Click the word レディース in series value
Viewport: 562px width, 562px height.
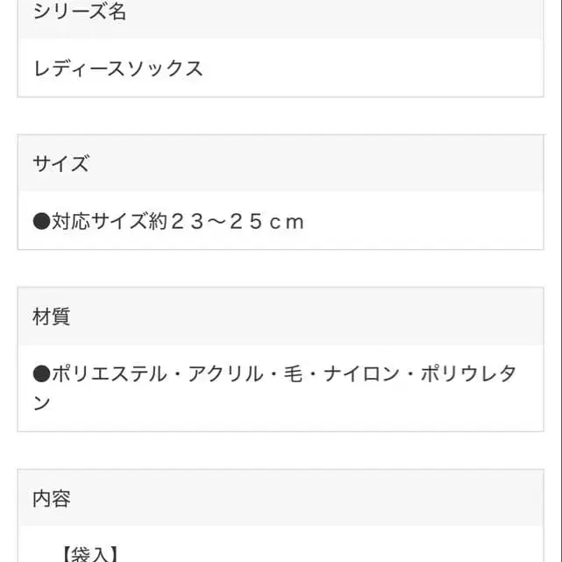[81, 68]
